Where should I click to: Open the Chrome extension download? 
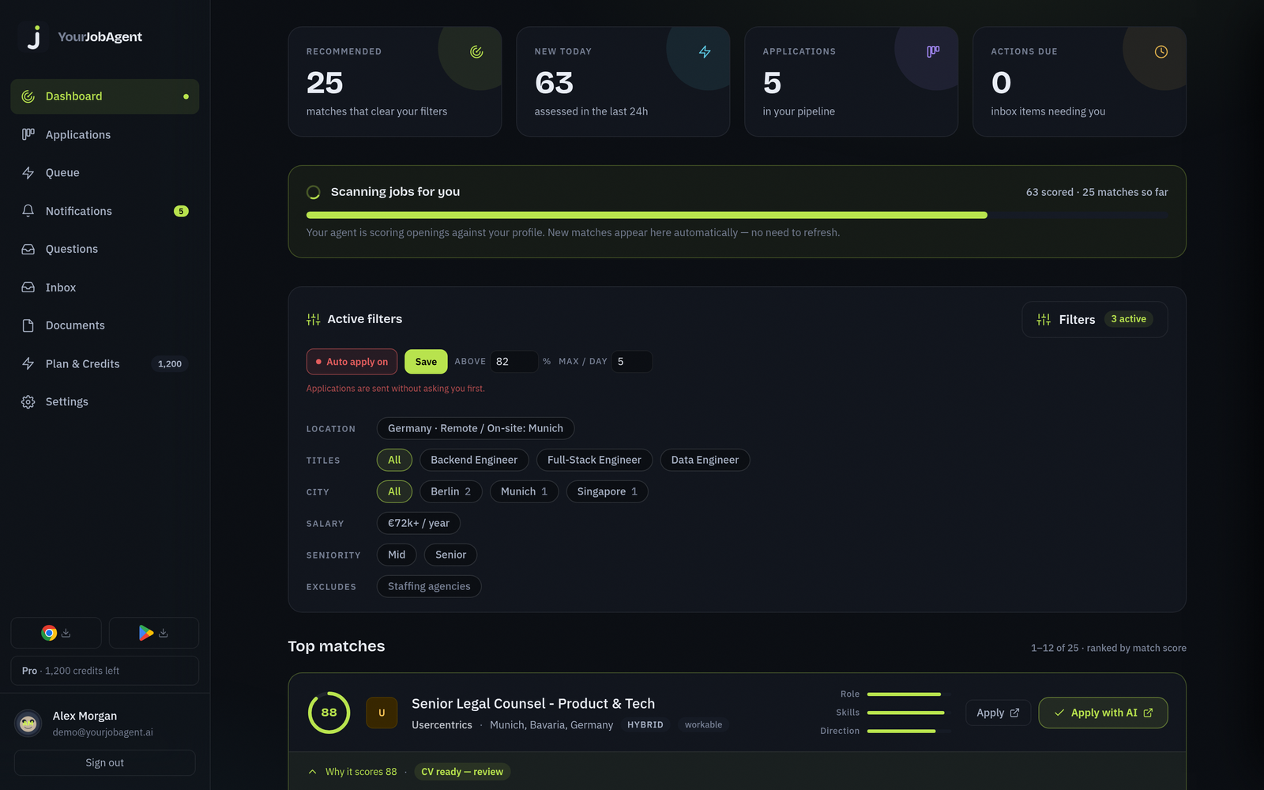pyautogui.click(x=56, y=633)
